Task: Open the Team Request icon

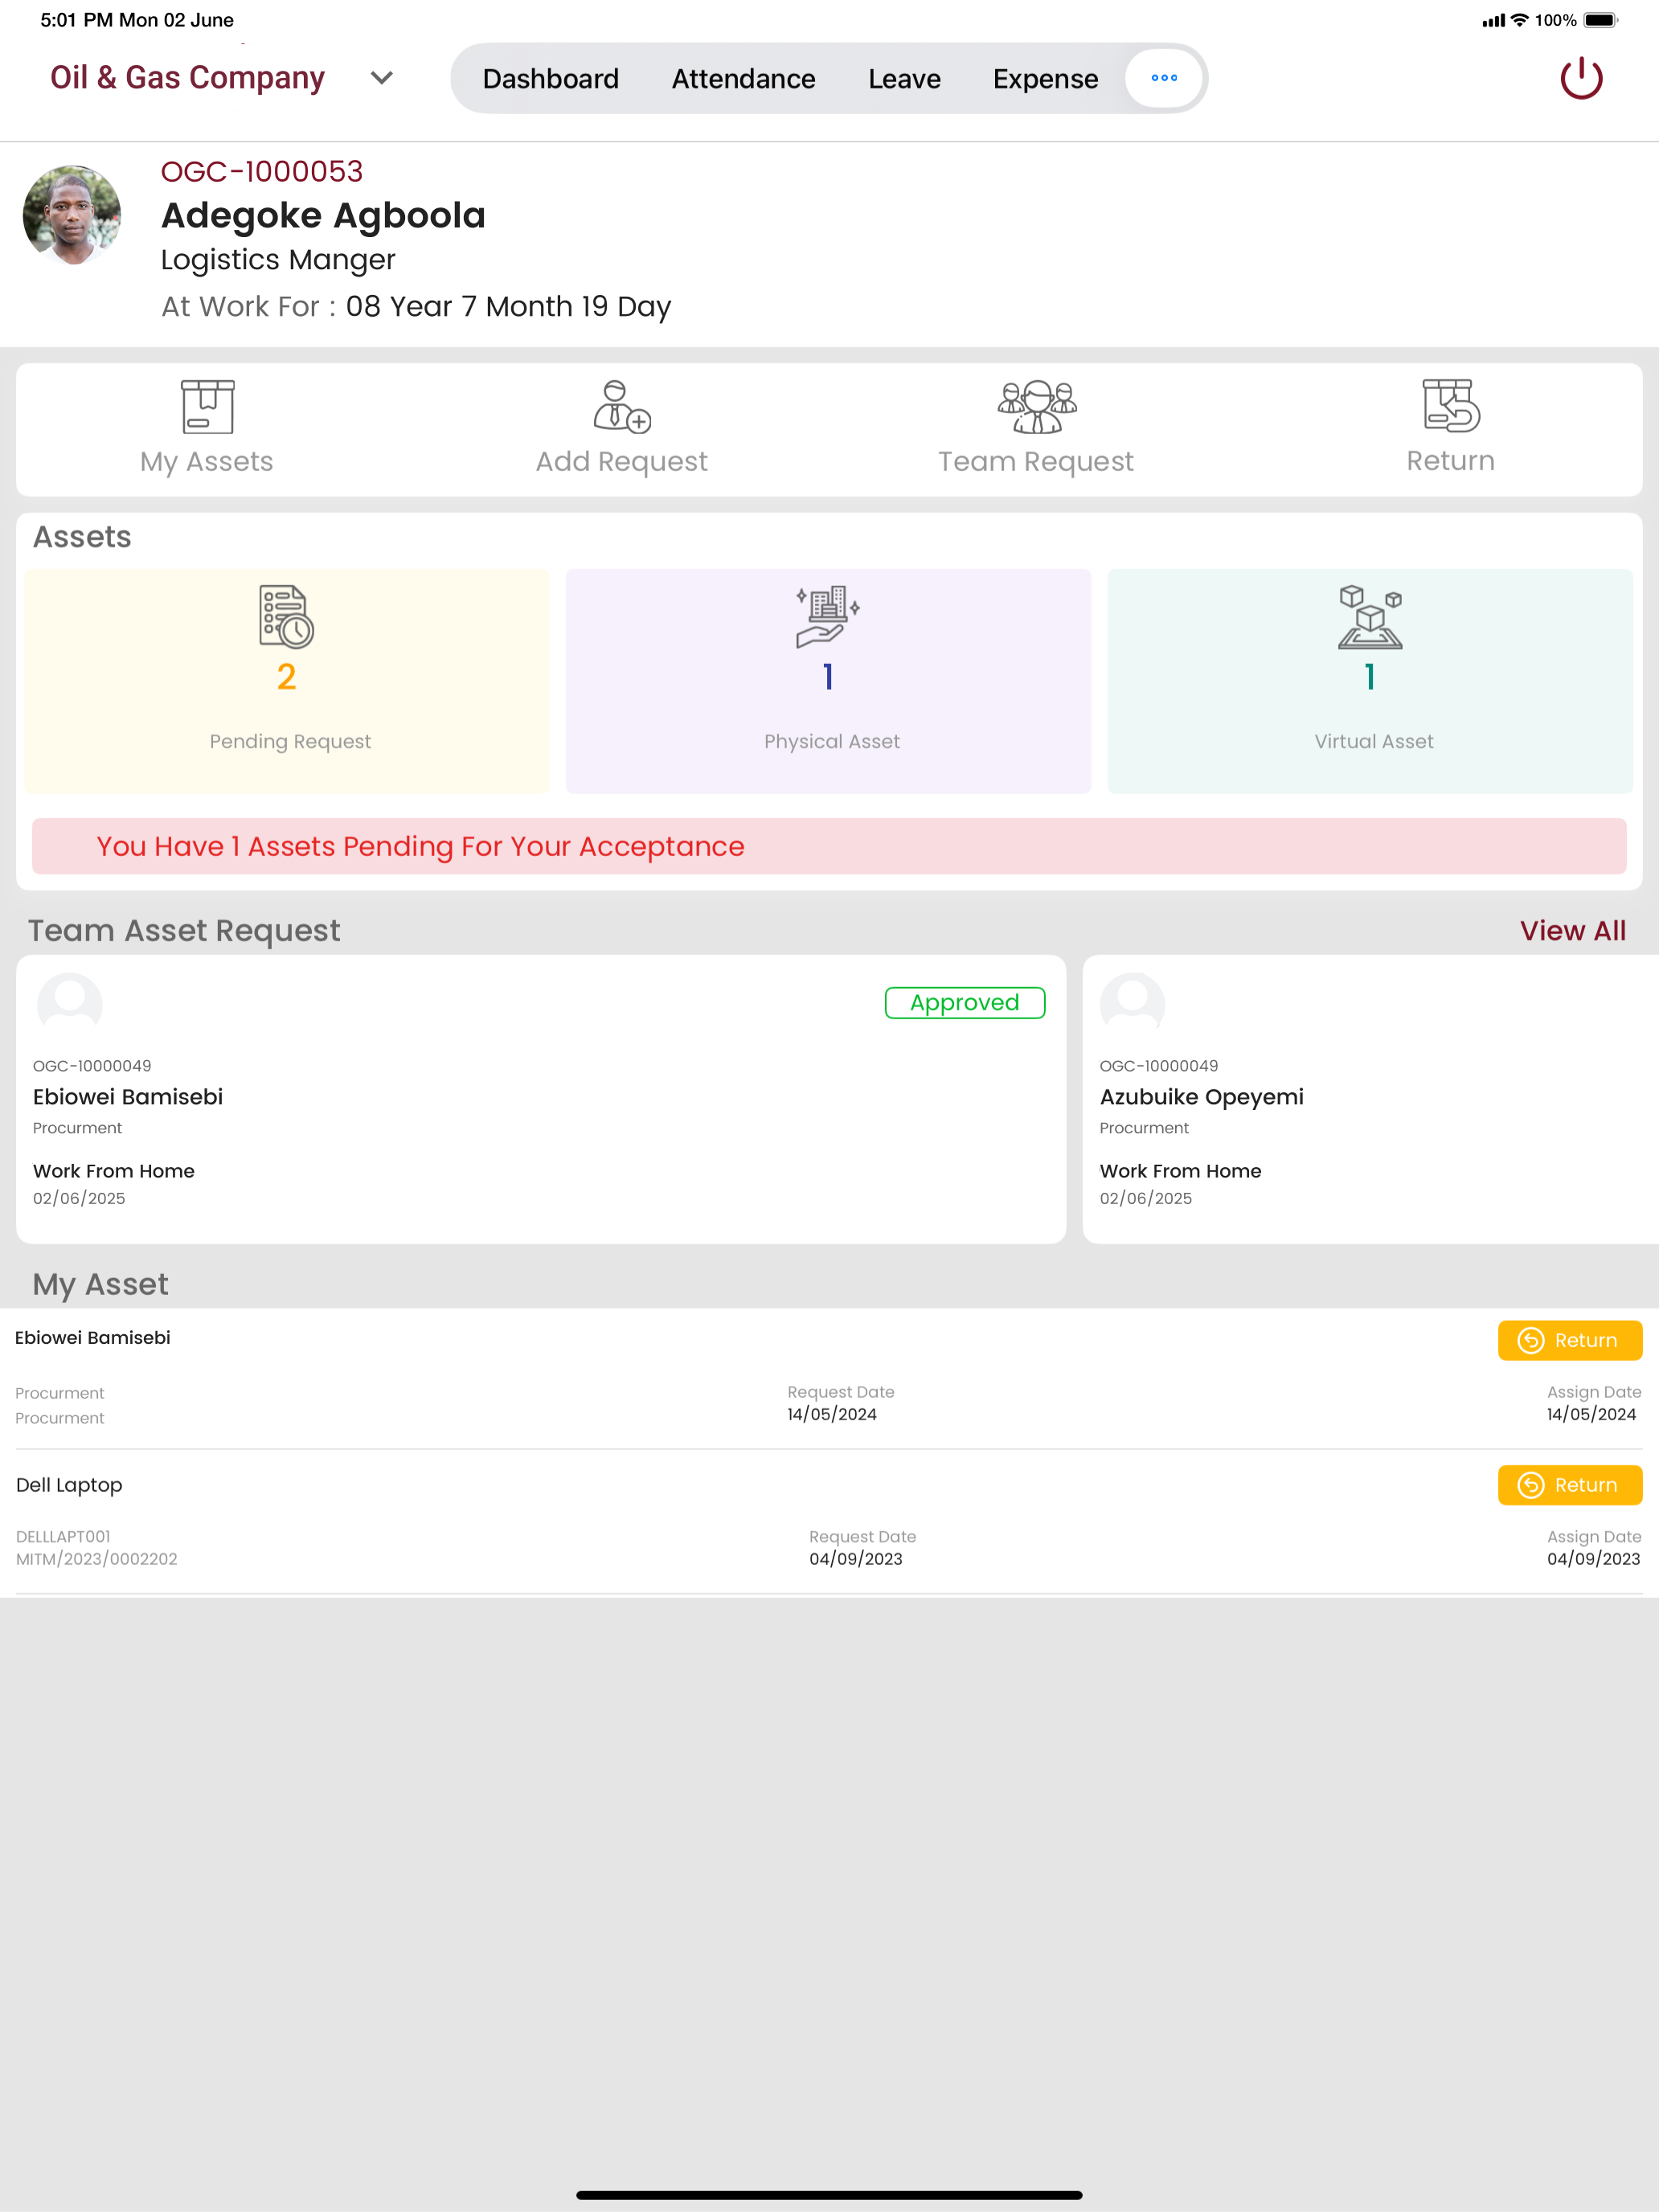Action: pyautogui.click(x=1037, y=406)
